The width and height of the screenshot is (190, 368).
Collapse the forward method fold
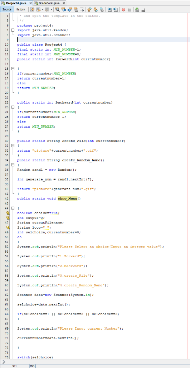(13, 69)
